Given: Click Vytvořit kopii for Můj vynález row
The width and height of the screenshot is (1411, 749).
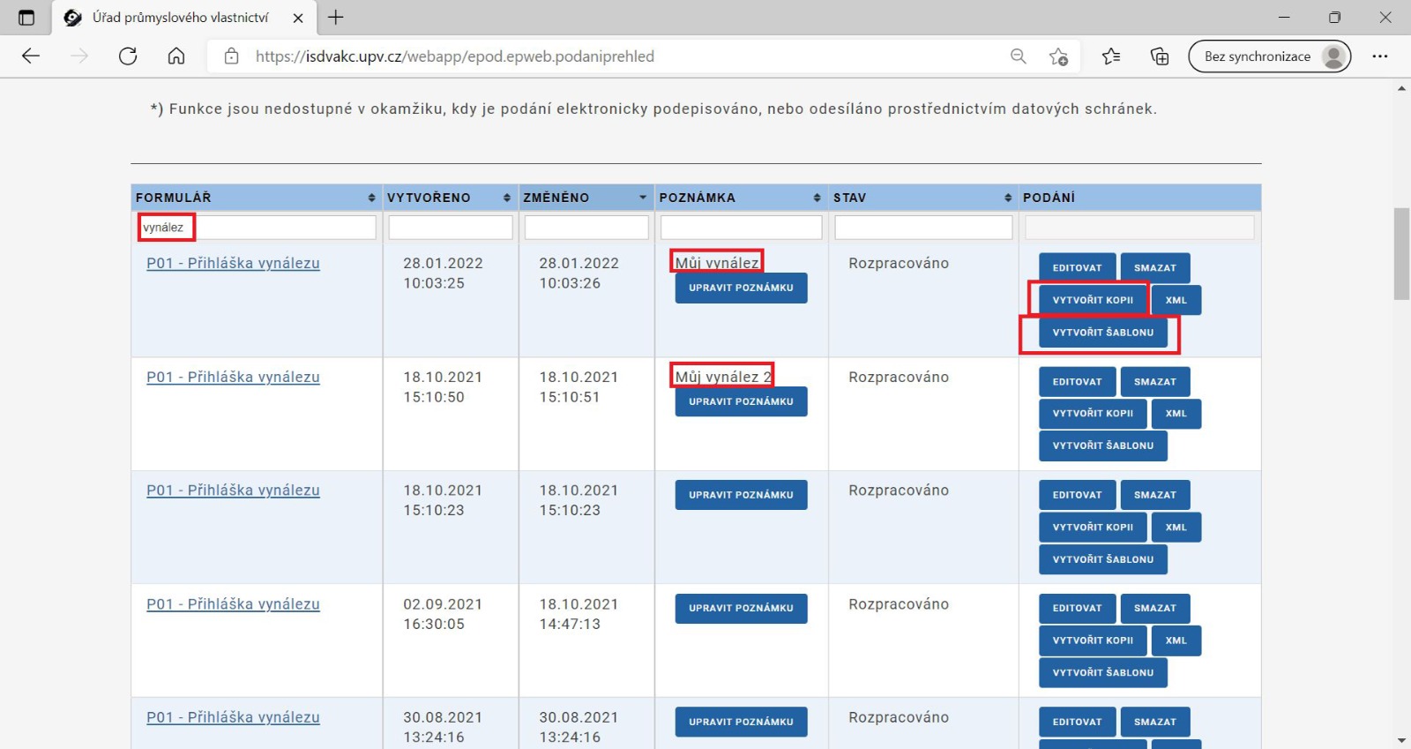Looking at the screenshot, I should 1092,300.
